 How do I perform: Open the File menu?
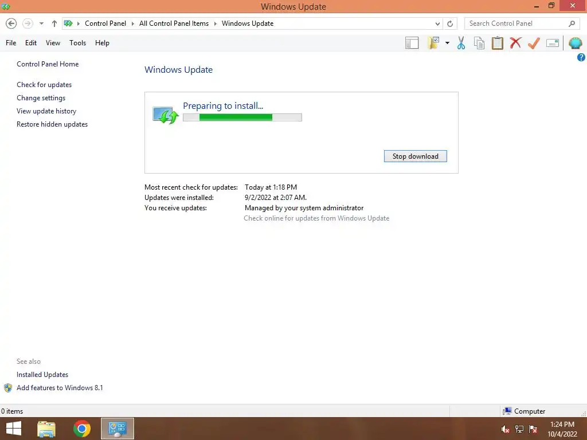click(x=11, y=42)
